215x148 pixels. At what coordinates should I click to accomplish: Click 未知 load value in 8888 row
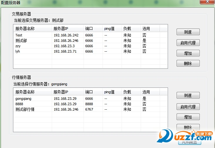[x=127, y=104]
